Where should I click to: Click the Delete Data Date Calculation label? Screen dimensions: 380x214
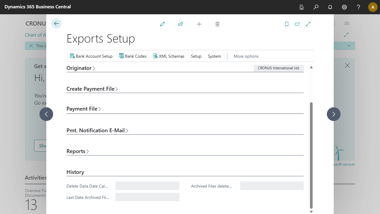pos(87,186)
